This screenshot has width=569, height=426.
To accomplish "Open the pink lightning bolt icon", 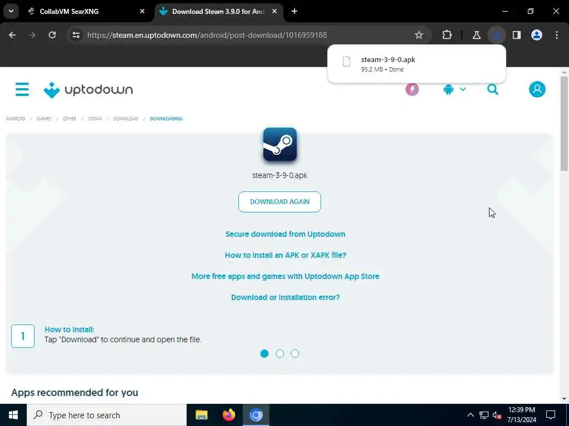I will [x=412, y=89].
